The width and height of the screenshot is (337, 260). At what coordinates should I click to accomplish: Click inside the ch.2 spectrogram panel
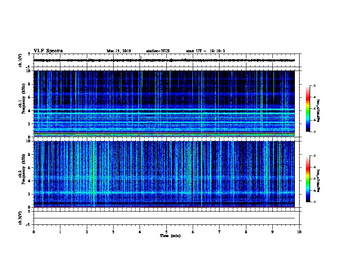click(x=164, y=174)
